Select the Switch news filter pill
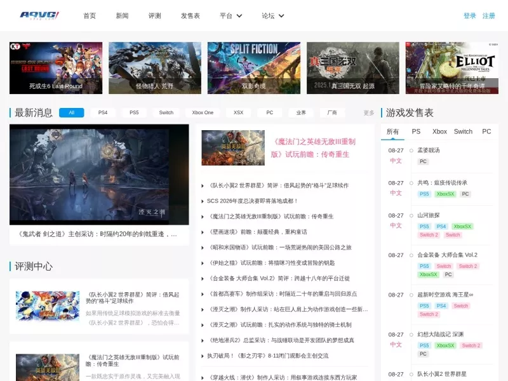 [x=166, y=112]
